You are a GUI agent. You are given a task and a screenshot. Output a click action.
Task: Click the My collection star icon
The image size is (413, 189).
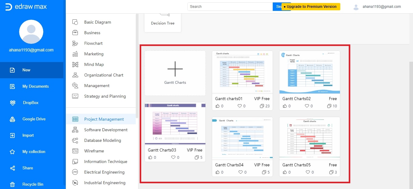pyautogui.click(x=12, y=152)
